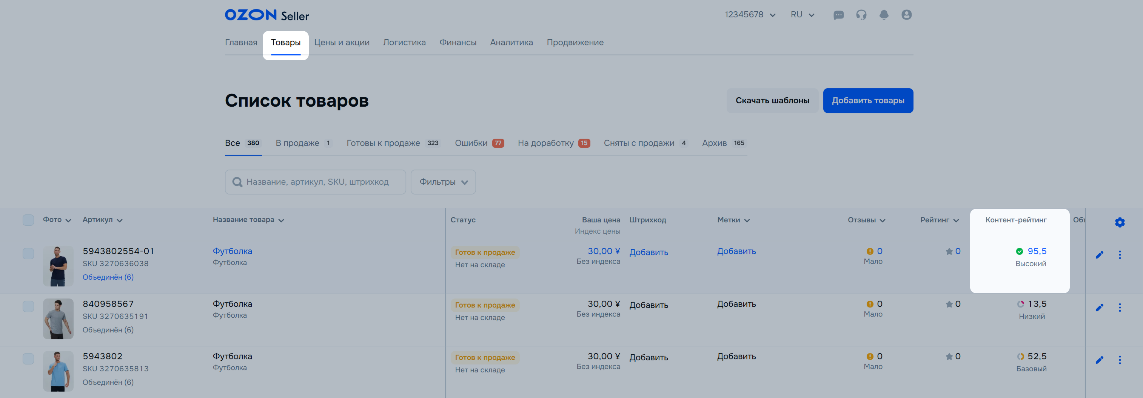Open the RU language selector
Image resolution: width=1143 pixels, height=398 pixels.
(x=802, y=15)
